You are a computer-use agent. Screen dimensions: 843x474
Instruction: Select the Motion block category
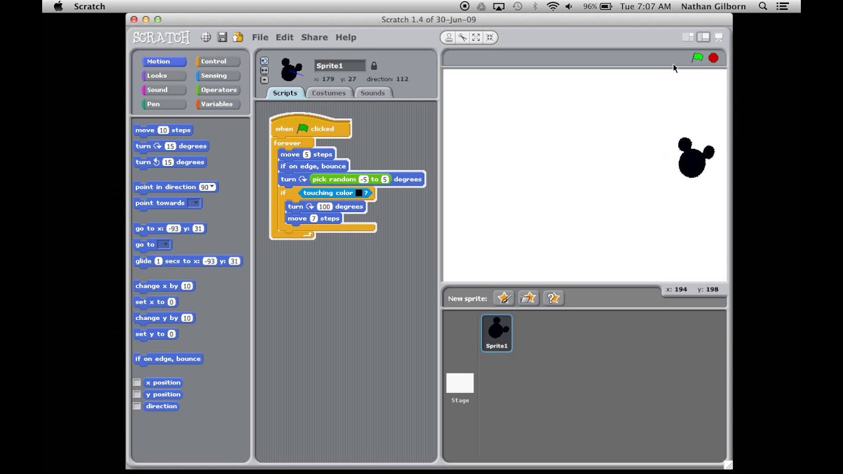pos(163,61)
